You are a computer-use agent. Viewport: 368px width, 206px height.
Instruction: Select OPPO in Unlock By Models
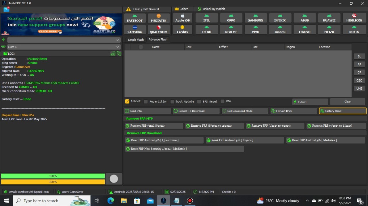(x=231, y=18)
